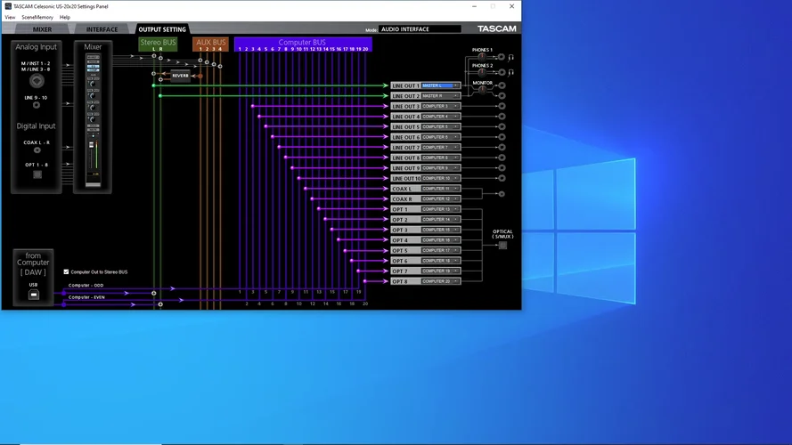Open the SceneMemory menu

pos(37,17)
